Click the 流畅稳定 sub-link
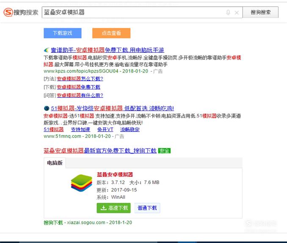The image size is (287, 243). coord(130,130)
